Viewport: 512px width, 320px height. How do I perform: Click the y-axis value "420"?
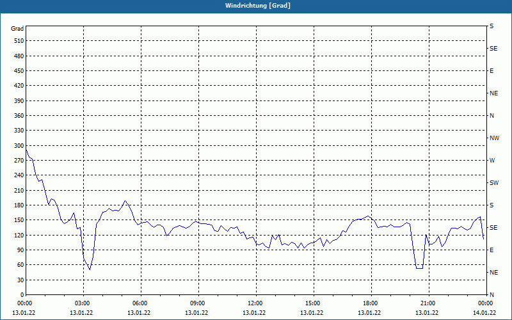(19, 86)
